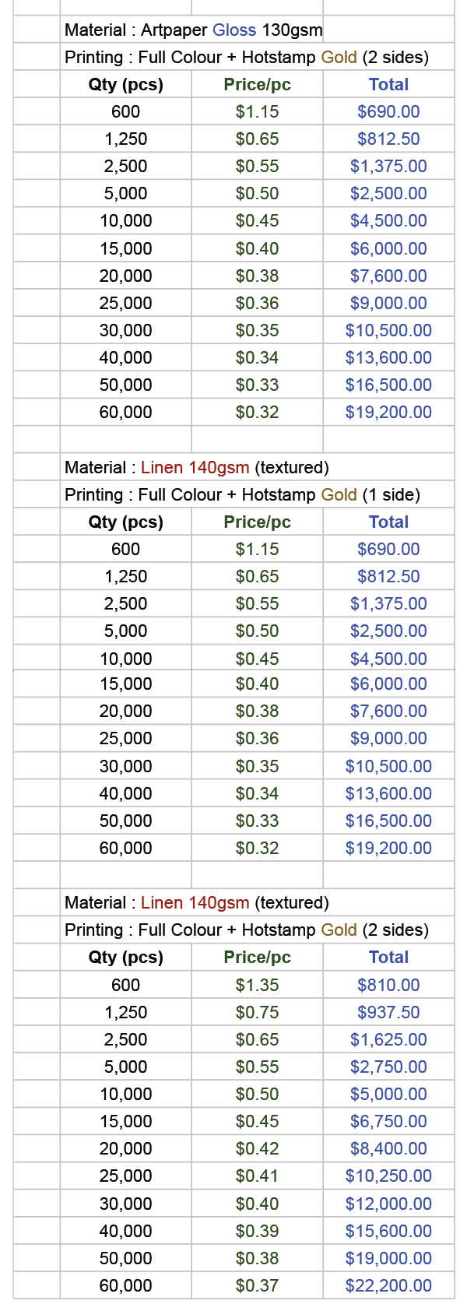Select the $10,250.00 total cell
Viewport: 467px width, 1311px height.
tap(388, 1176)
